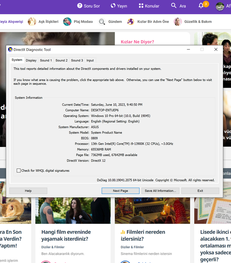Click the certificates thumbnail image

213,210
